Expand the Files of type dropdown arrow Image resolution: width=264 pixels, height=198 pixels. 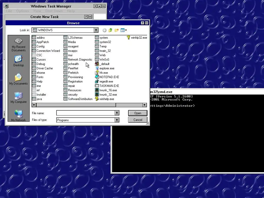coord(117,120)
